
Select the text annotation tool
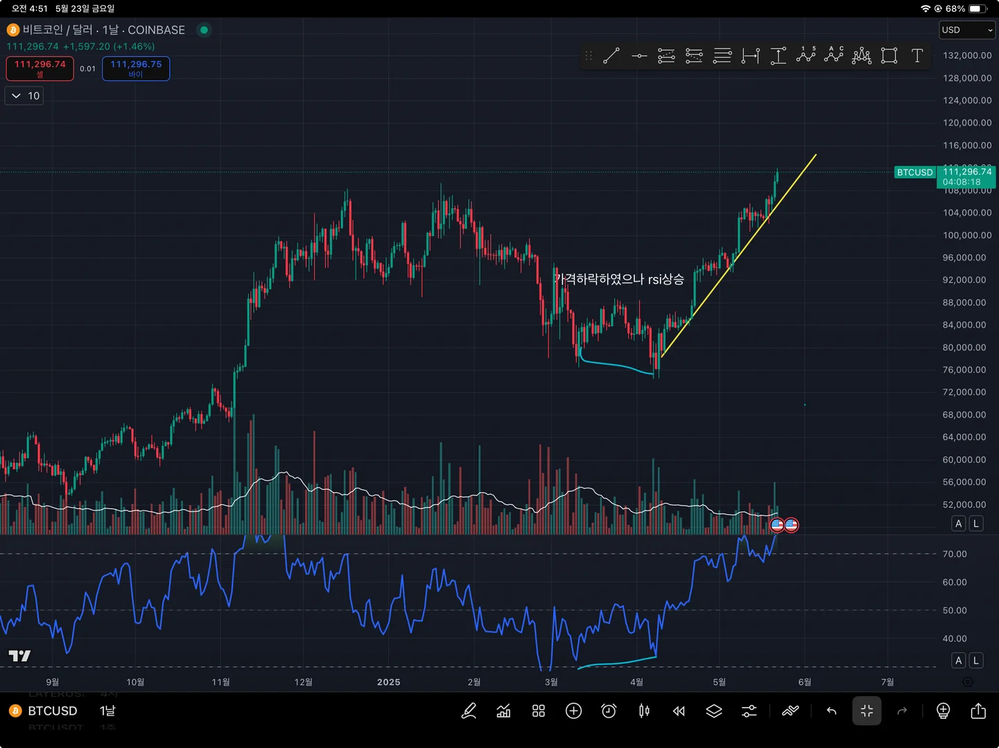(x=917, y=56)
